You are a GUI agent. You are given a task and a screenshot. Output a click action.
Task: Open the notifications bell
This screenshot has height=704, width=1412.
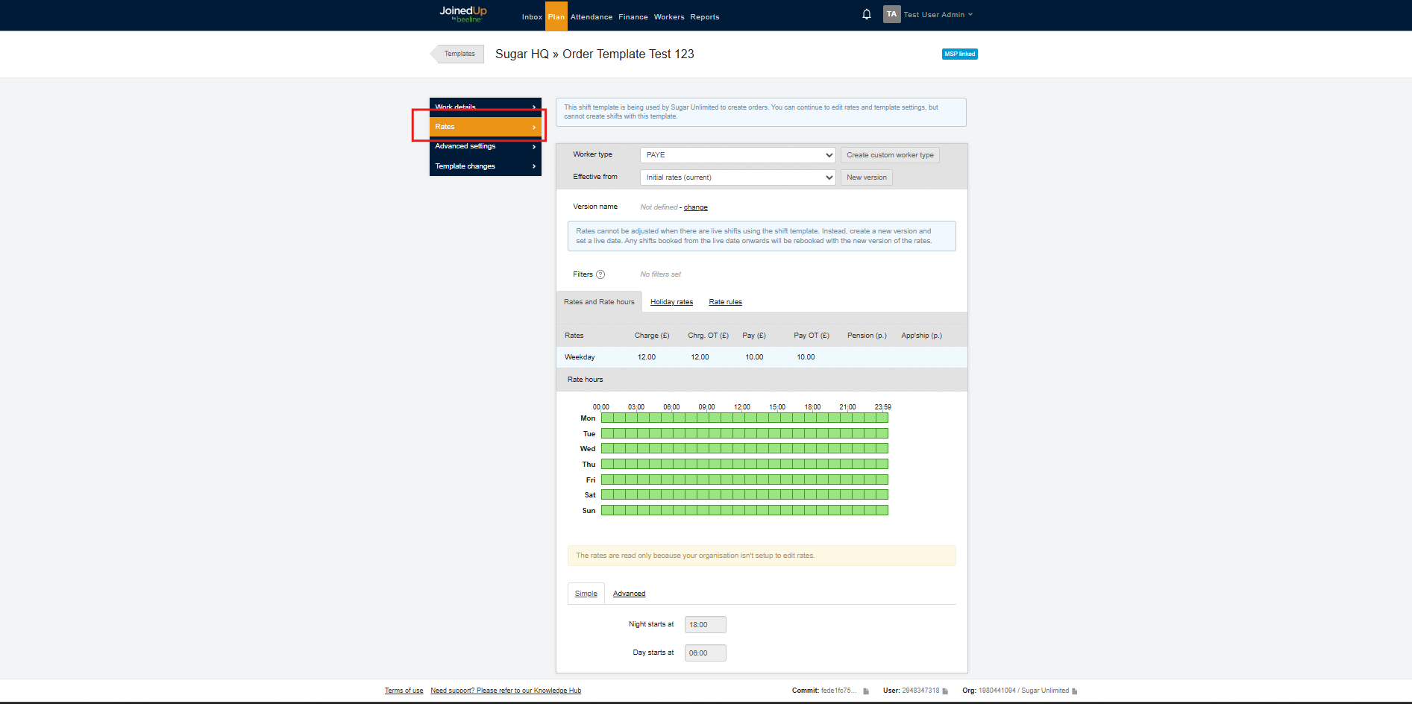pyautogui.click(x=866, y=14)
